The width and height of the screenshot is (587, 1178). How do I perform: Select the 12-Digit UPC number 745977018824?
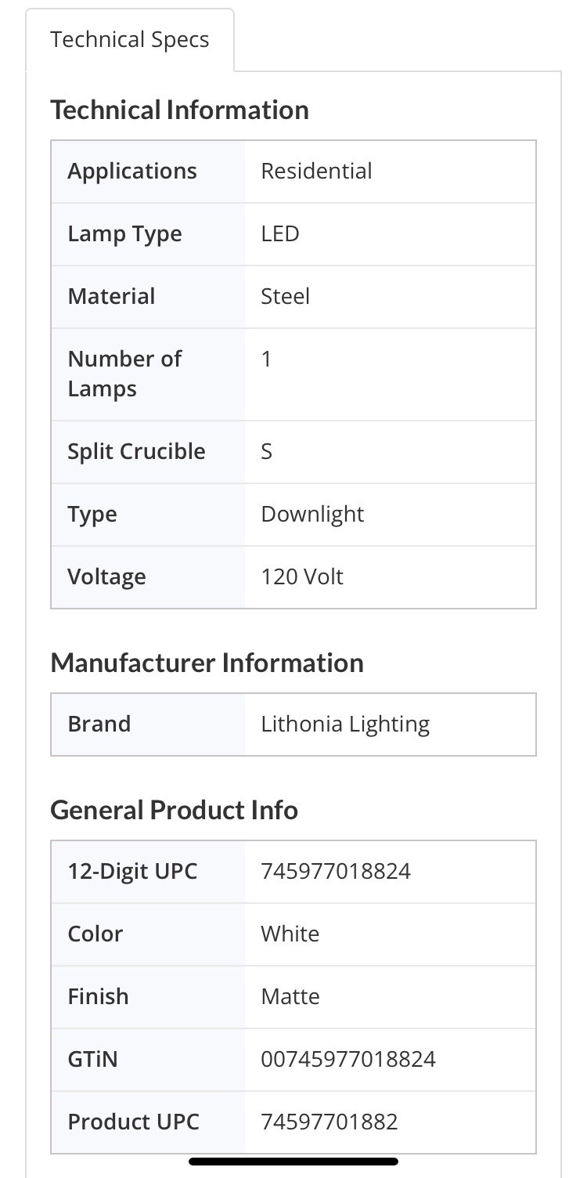coord(336,872)
